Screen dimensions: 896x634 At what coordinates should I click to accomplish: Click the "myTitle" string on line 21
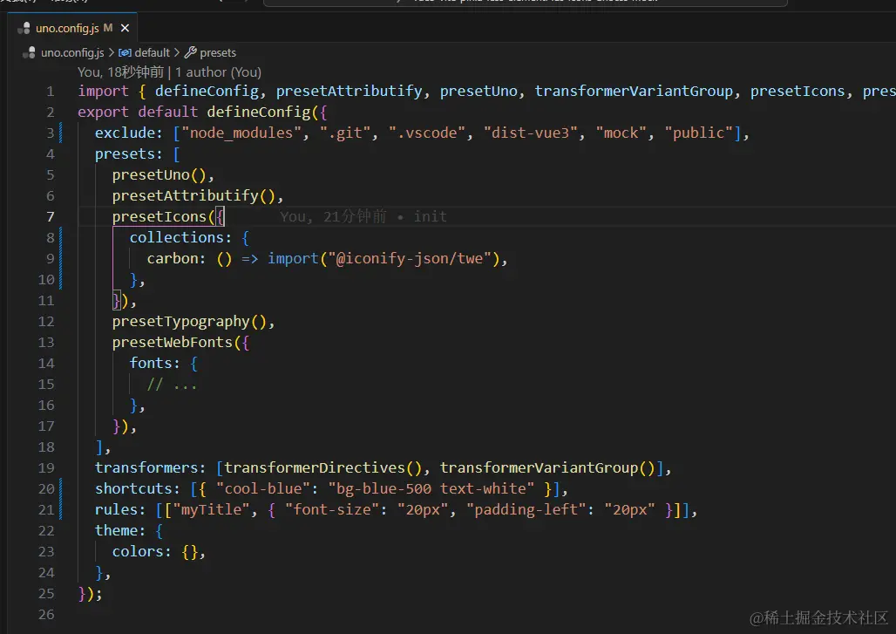point(212,510)
